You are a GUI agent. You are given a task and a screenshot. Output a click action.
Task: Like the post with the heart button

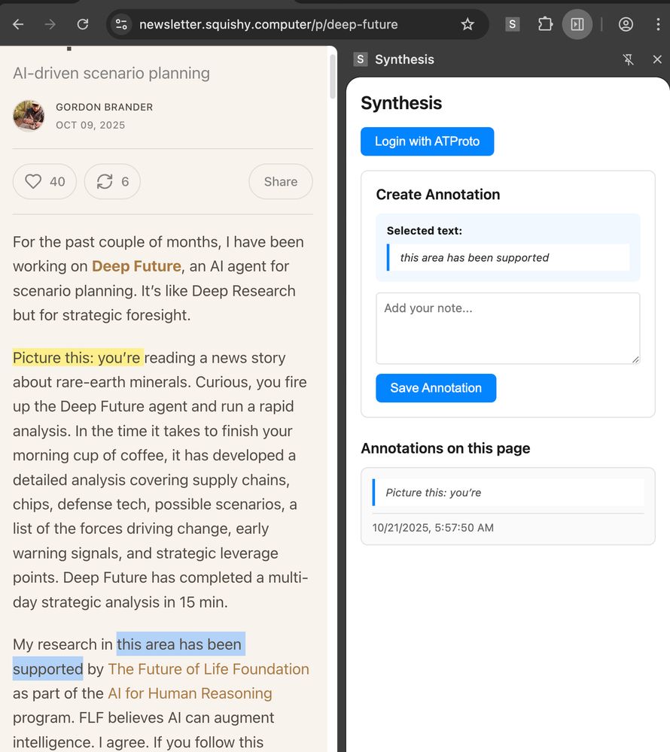[x=44, y=181]
